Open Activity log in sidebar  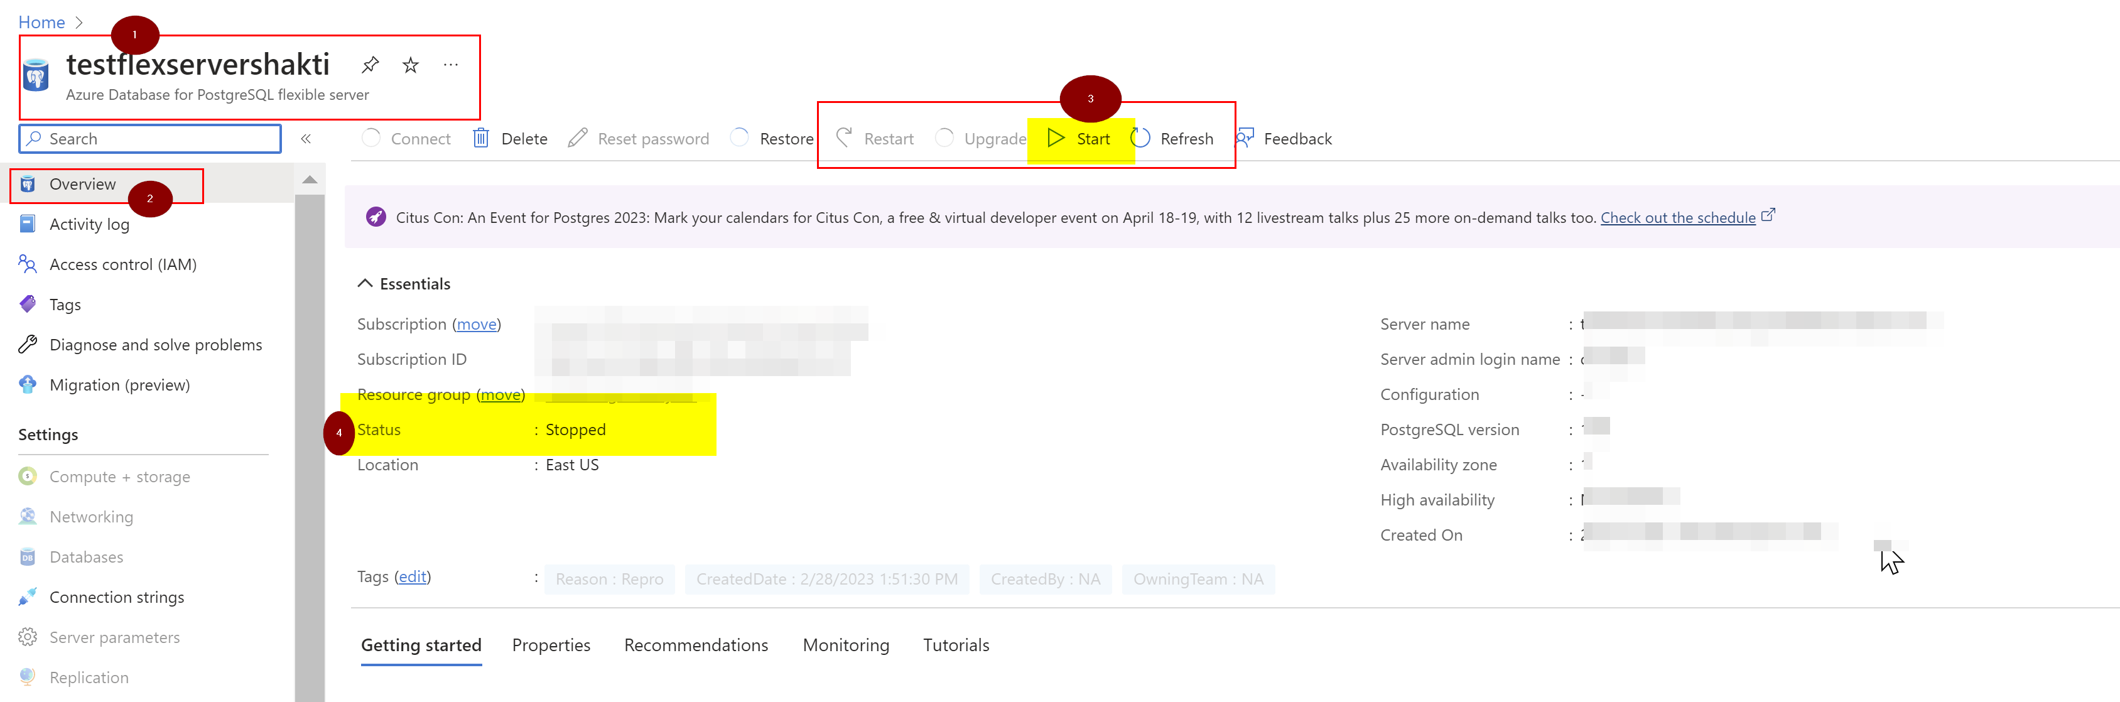89,224
